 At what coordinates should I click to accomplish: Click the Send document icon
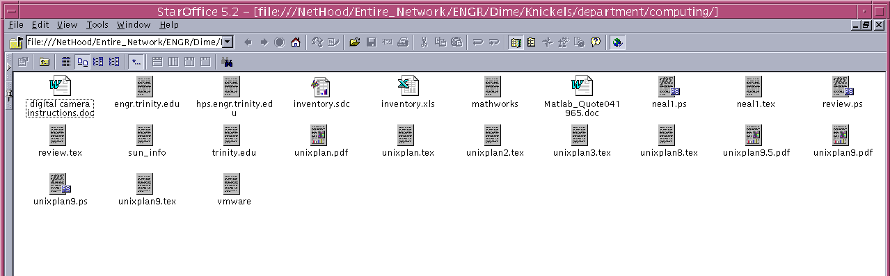(x=388, y=42)
